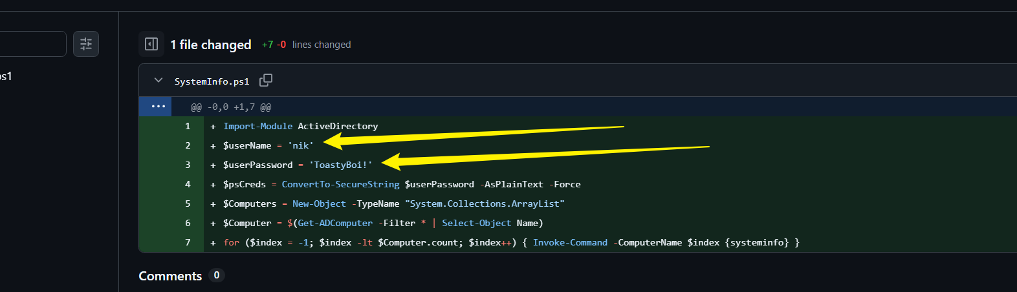This screenshot has width=1017, height=292.
Task: Click line number 3 in the diff
Action: 188,165
